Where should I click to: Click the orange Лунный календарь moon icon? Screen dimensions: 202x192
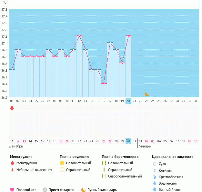(x=84, y=190)
